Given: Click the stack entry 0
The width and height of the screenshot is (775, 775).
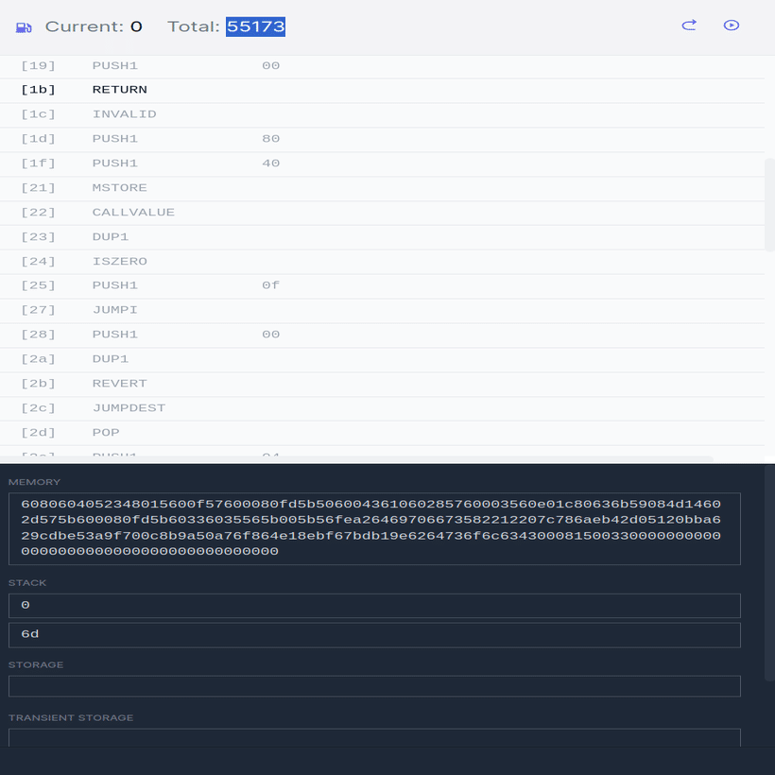Looking at the screenshot, I should pos(374,606).
